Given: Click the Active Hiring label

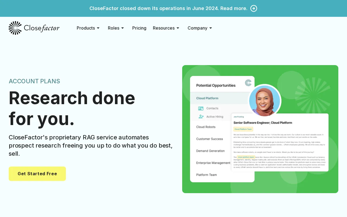Looking at the screenshot, I should (215, 117).
